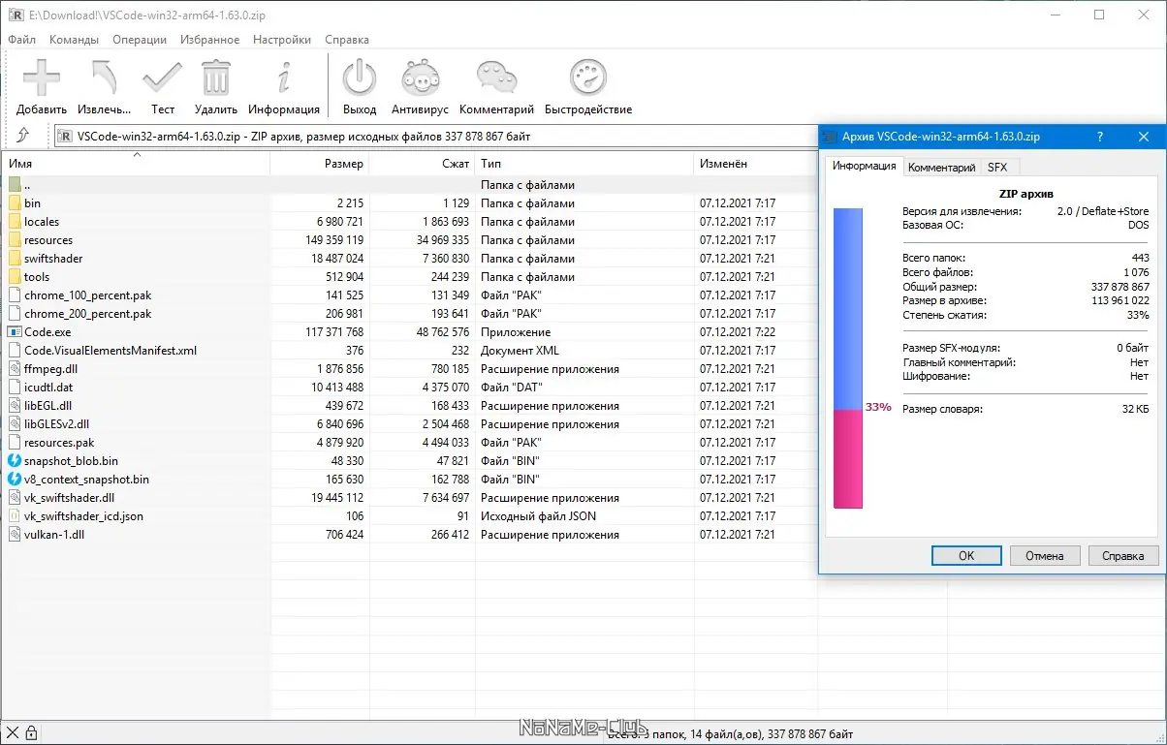Launch the Антивирус toolbar icon
1167x745 pixels.
tap(420, 78)
